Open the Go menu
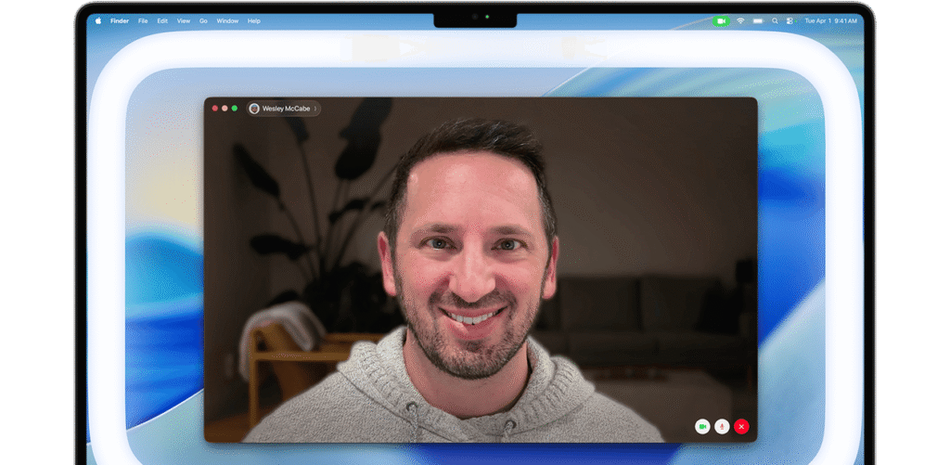This screenshot has width=950, height=465. [203, 20]
